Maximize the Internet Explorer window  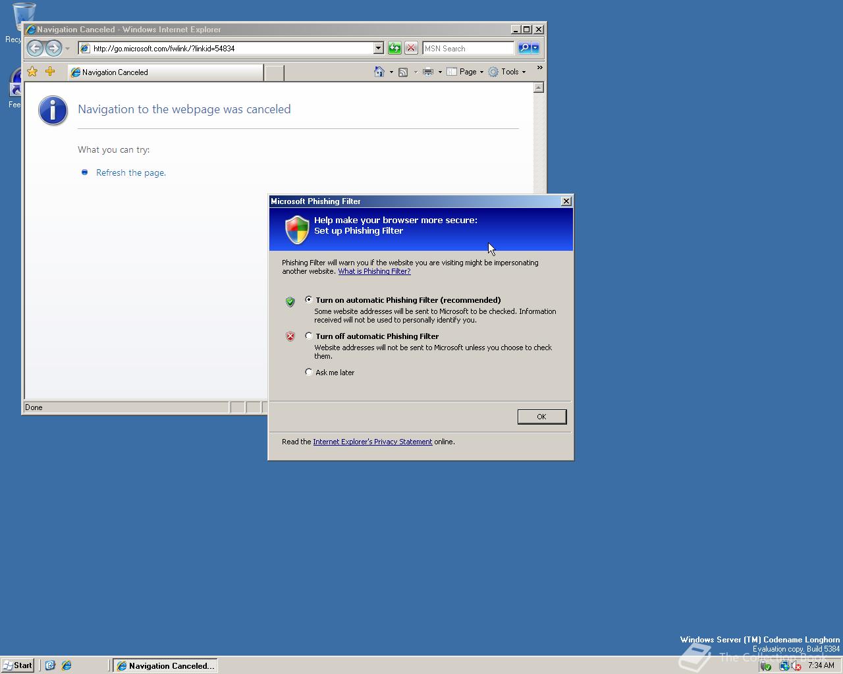pos(526,29)
